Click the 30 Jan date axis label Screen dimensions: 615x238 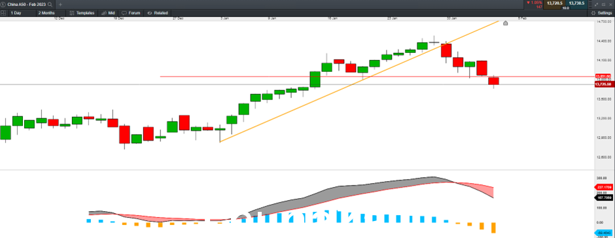point(452,18)
